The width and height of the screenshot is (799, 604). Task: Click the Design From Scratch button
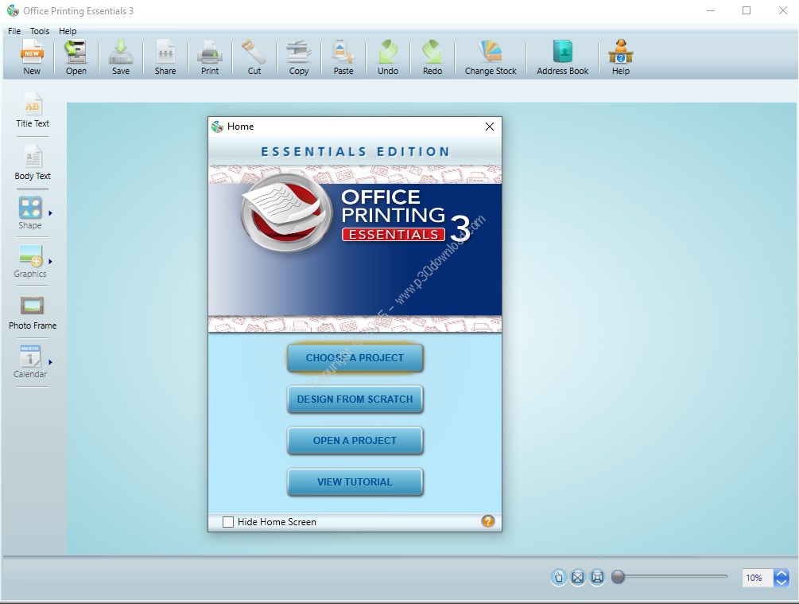[x=355, y=399]
